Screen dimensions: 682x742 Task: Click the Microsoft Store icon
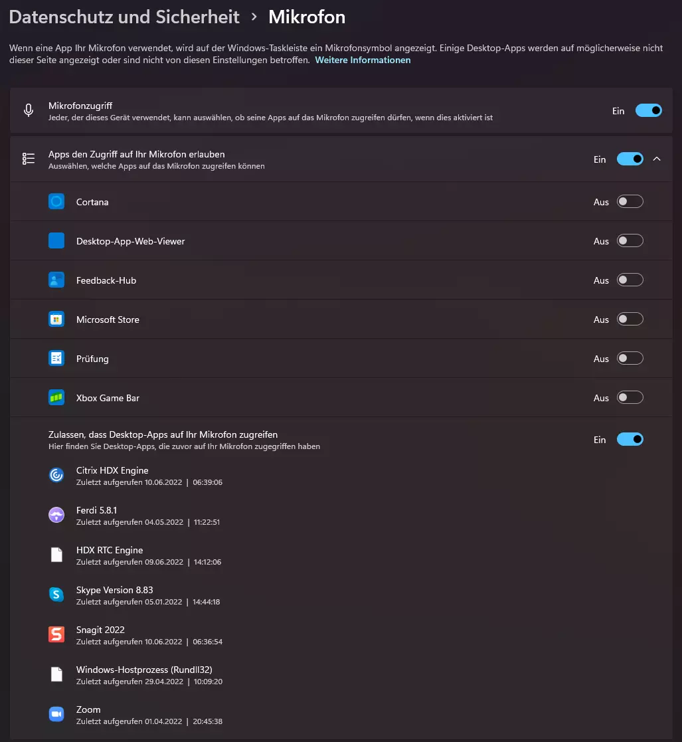(56, 320)
